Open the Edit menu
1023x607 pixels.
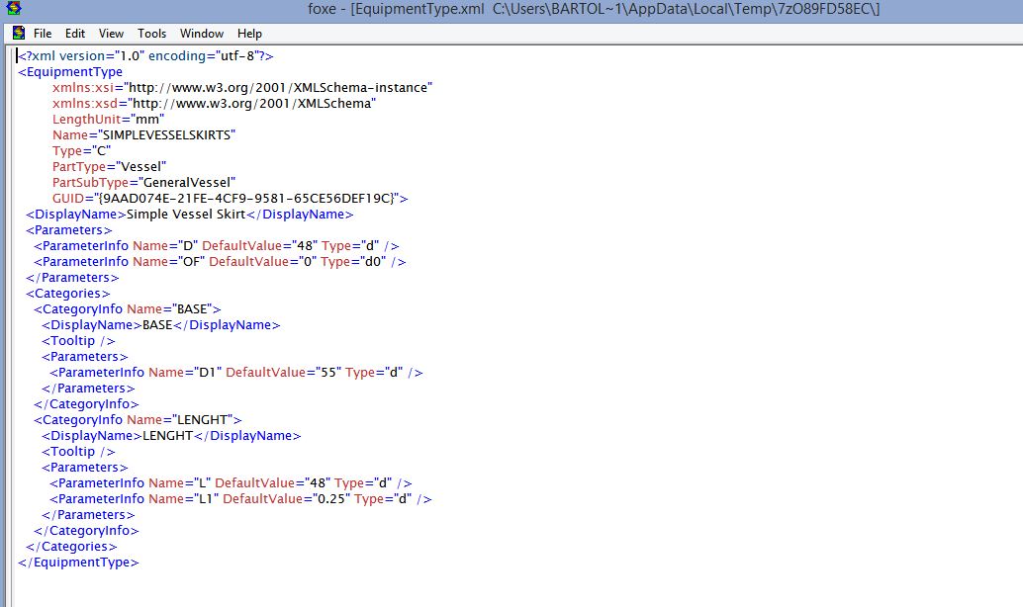[74, 33]
